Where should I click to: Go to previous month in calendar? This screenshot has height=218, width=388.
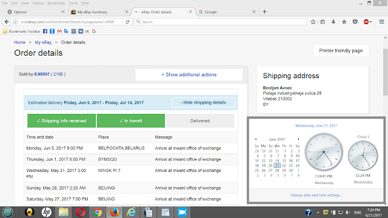pyautogui.click(x=256, y=139)
